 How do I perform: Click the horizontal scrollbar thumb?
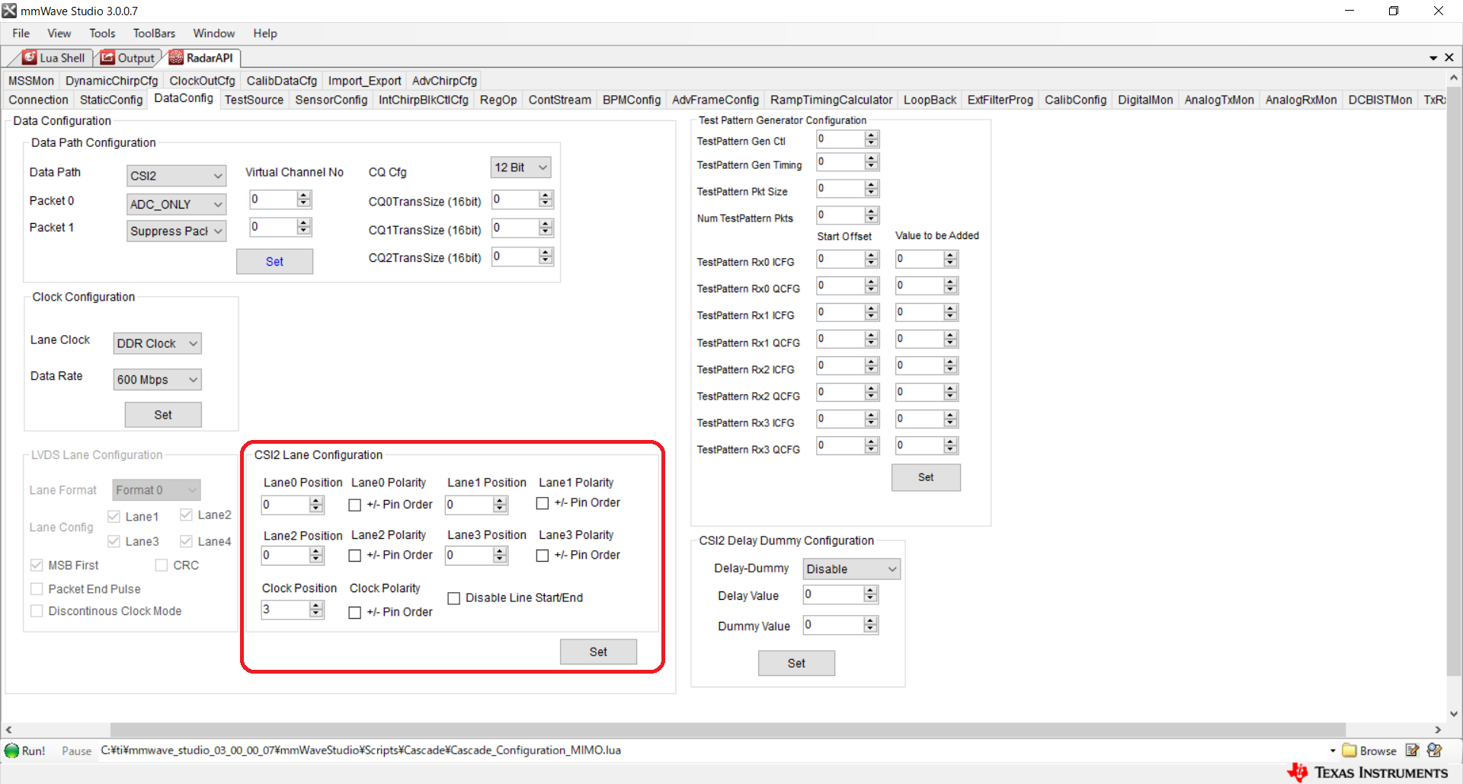click(728, 729)
